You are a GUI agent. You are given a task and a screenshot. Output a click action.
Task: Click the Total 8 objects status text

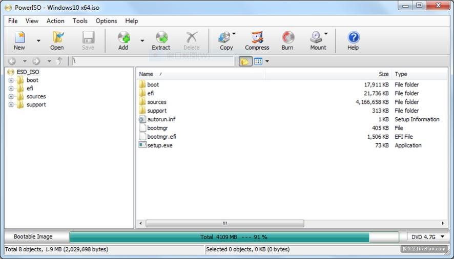pyautogui.click(x=56, y=249)
